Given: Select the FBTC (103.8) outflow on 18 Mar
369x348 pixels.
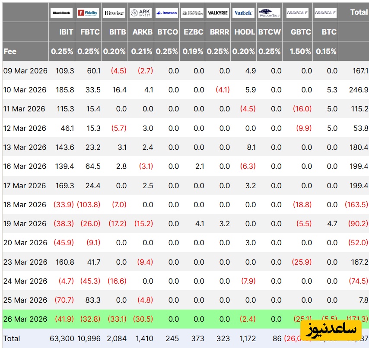Looking at the screenshot, I should coord(89,205).
